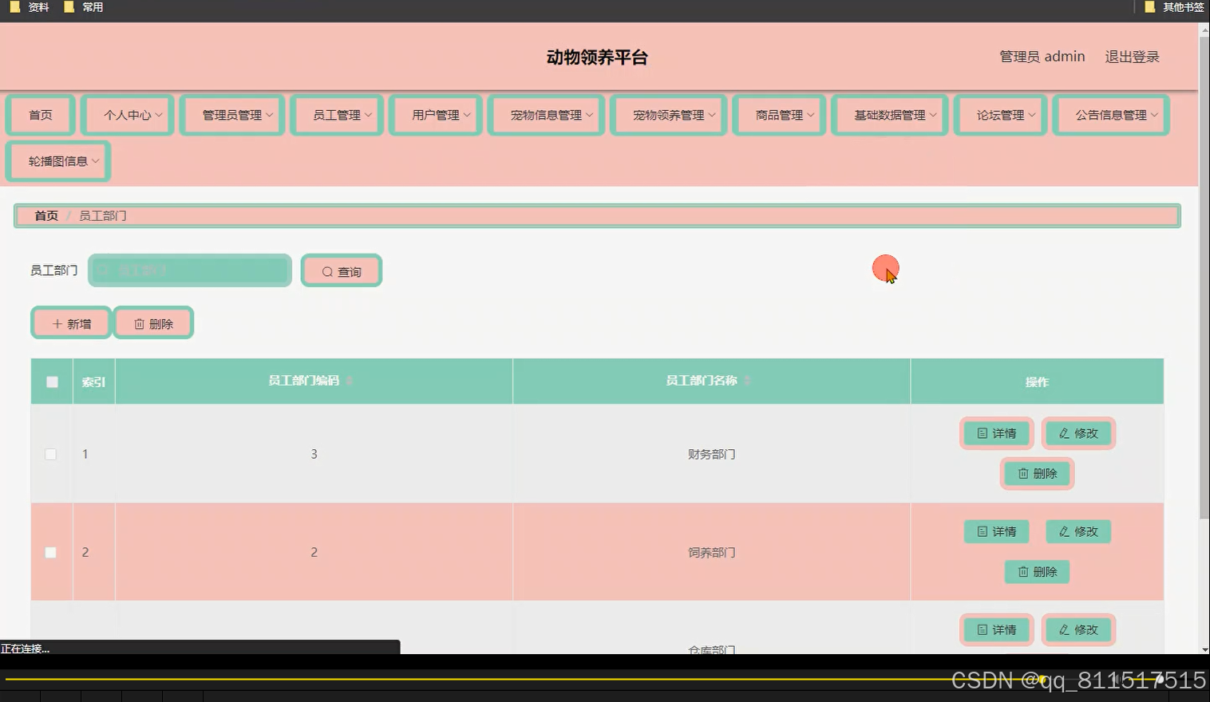Screen dimensions: 1210x702
Task: Click the 退出登录 link
Action: point(1131,56)
